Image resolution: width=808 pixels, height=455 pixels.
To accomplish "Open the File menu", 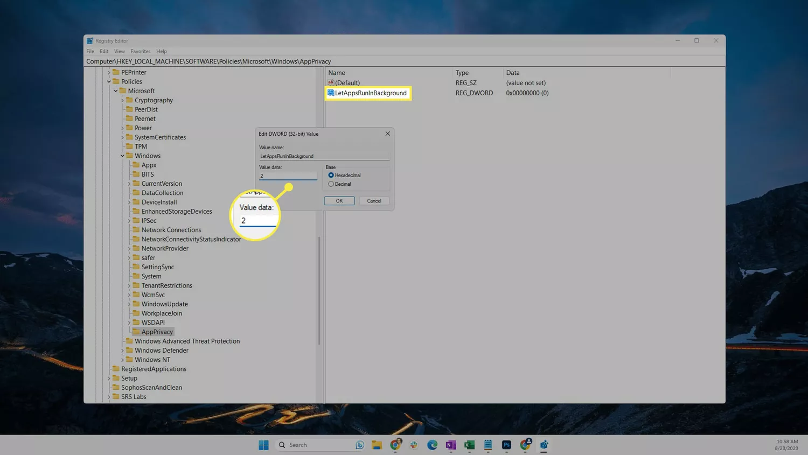I will pyautogui.click(x=90, y=51).
